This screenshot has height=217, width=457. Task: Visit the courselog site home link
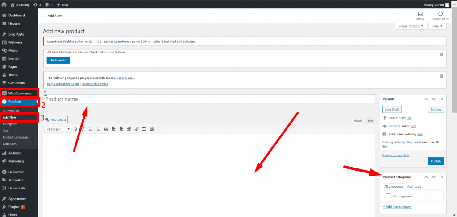click(x=20, y=4)
